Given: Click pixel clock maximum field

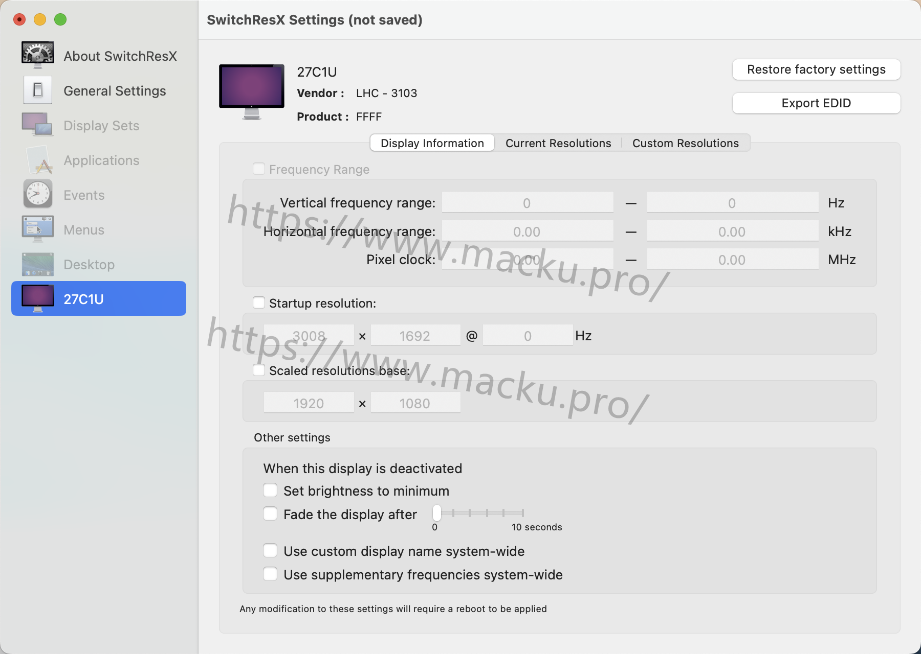Looking at the screenshot, I should (x=733, y=259).
